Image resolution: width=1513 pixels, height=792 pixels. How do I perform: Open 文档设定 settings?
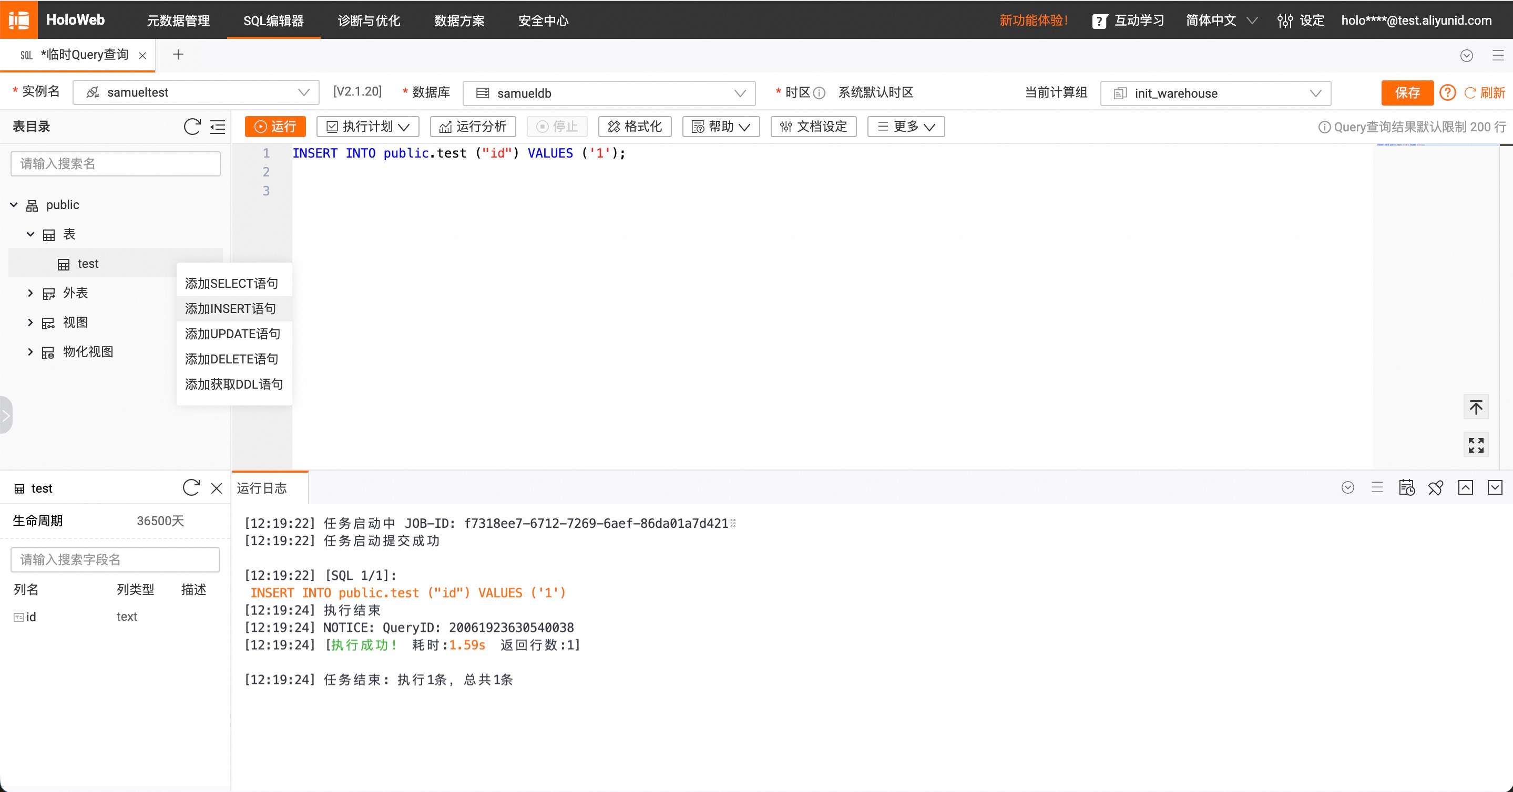pyautogui.click(x=813, y=127)
